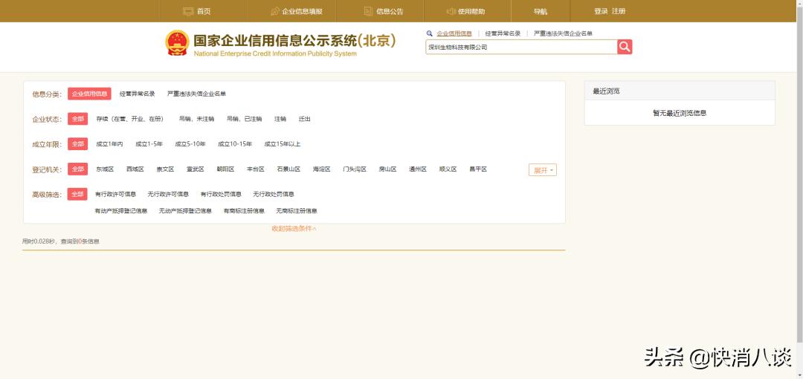Filter by 成立1年内
Screen dimensions: 803x379
pyautogui.click(x=109, y=144)
